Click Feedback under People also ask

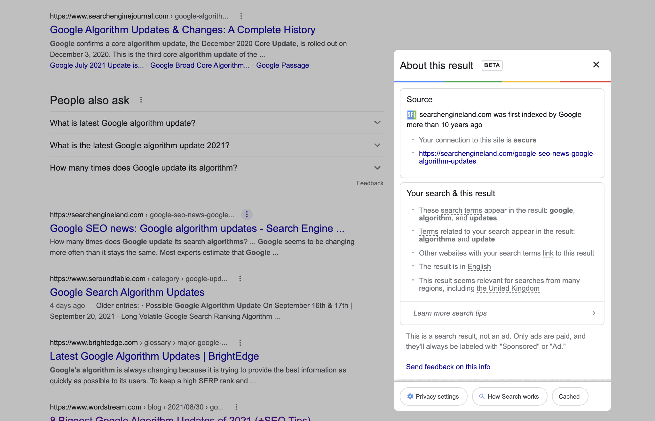point(370,183)
